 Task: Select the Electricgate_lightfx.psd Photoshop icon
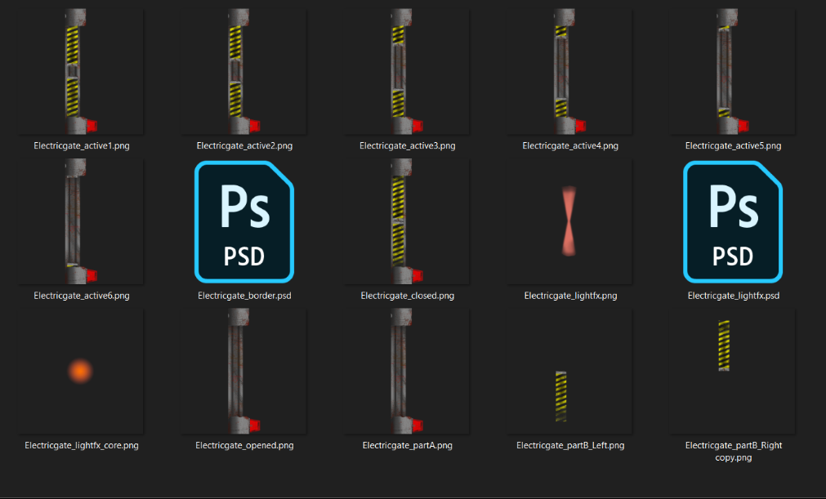[733, 221]
